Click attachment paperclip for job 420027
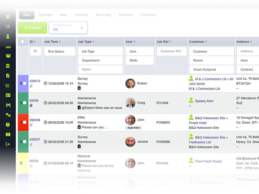This screenshot has height=194, width=259. tap(31, 144)
